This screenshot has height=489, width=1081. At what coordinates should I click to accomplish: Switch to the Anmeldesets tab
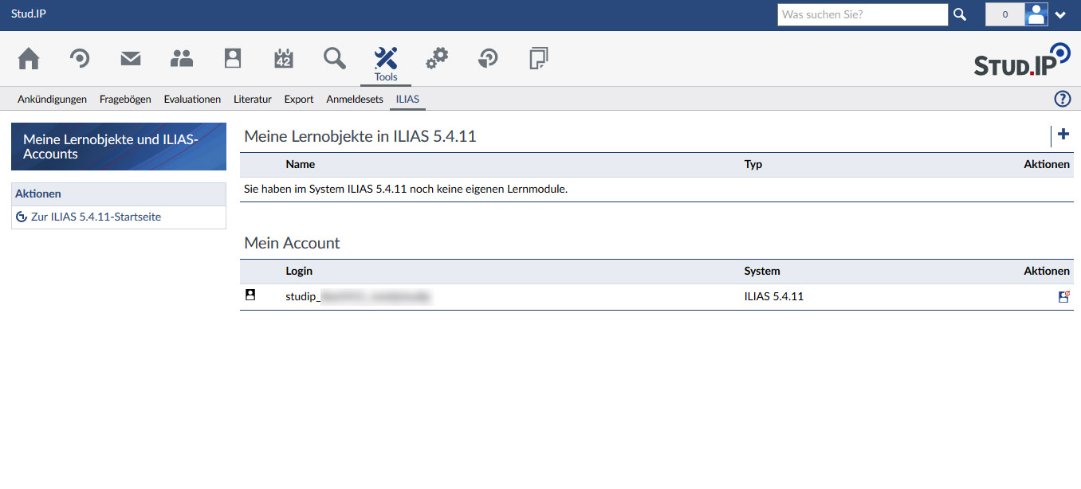coord(355,100)
